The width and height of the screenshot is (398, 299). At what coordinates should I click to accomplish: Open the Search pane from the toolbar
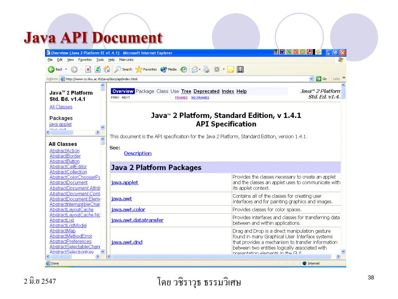click(x=123, y=69)
